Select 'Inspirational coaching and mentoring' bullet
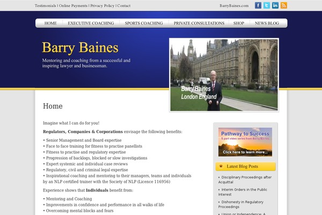 (117, 179)
